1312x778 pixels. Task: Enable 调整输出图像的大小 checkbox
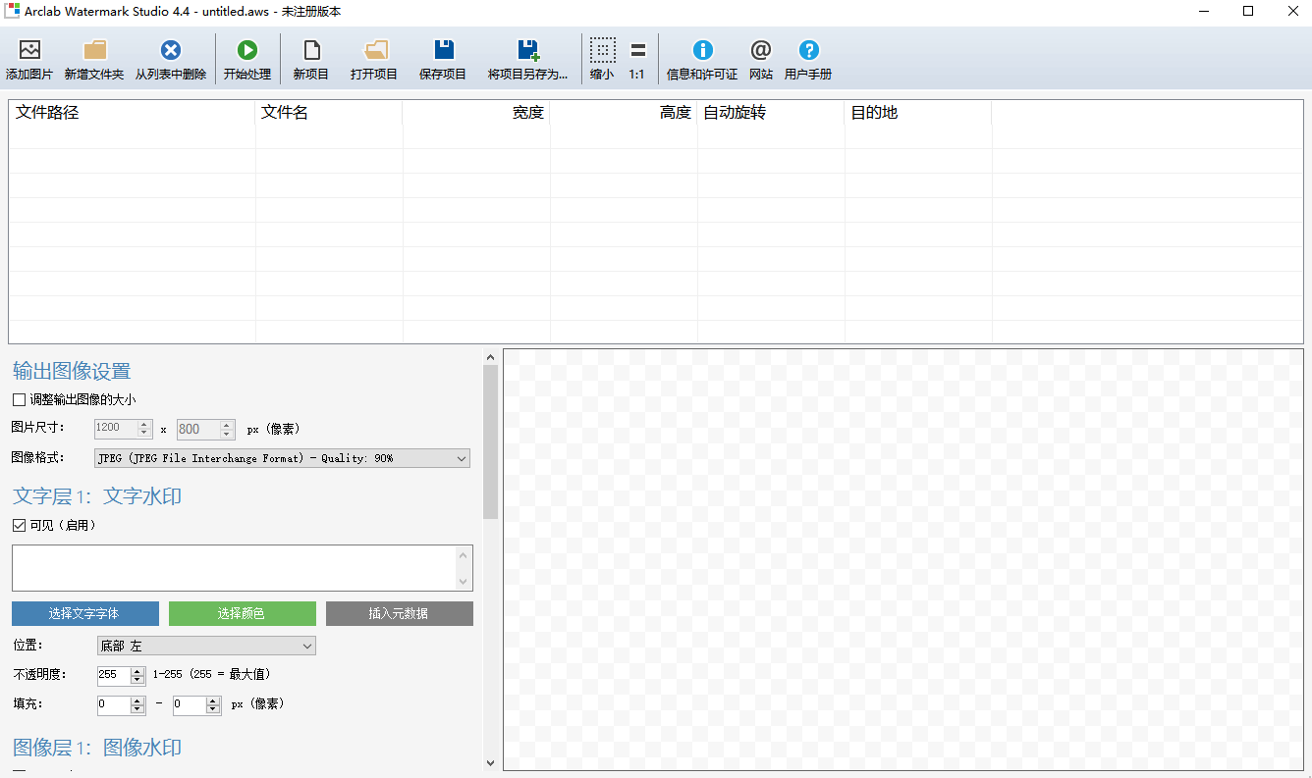point(19,399)
